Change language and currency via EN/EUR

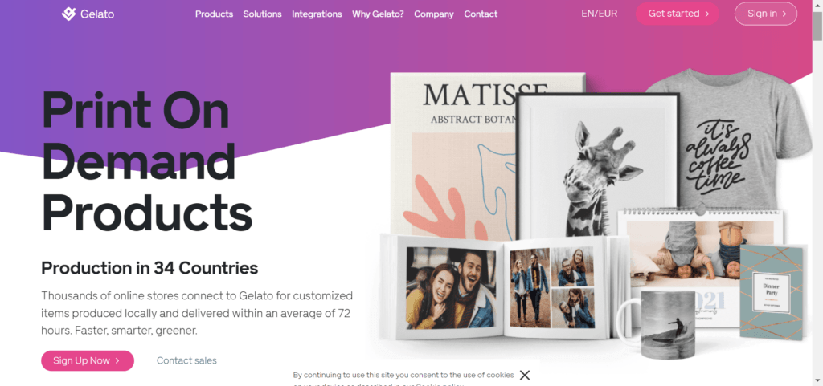point(600,14)
